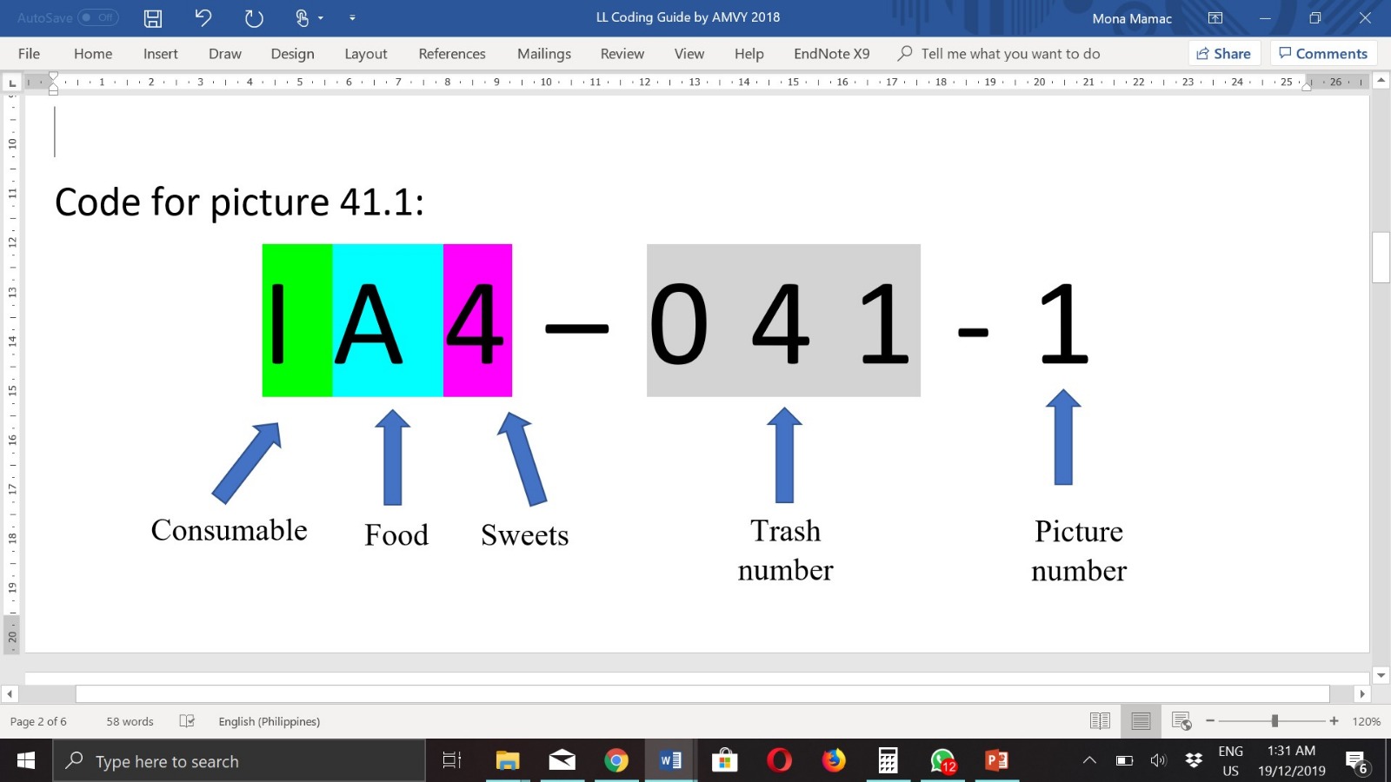Open the Windows Start menu

coord(26,761)
